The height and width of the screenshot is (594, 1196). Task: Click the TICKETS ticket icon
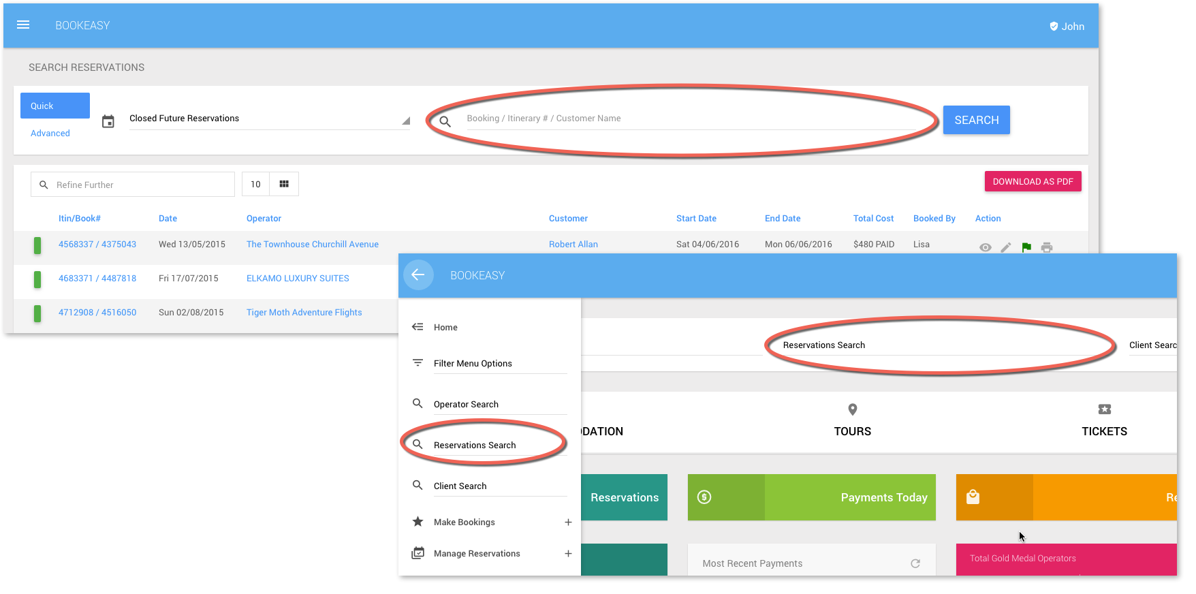tap(1105, 409)
